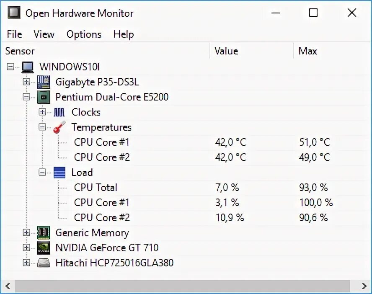The image size is (372, 294).
Task: Select the Temperatures row label
Action: [101, 127]
